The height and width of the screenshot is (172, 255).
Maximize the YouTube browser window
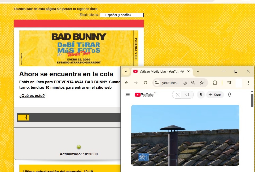236,71
